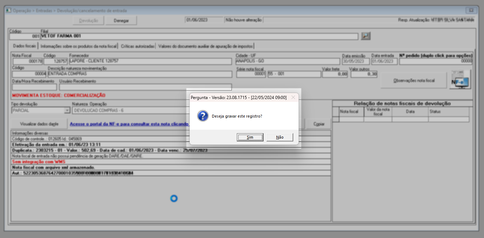Select the 'Nota fiscal com arquivo xml armazenado' line

tap(171, 167)
